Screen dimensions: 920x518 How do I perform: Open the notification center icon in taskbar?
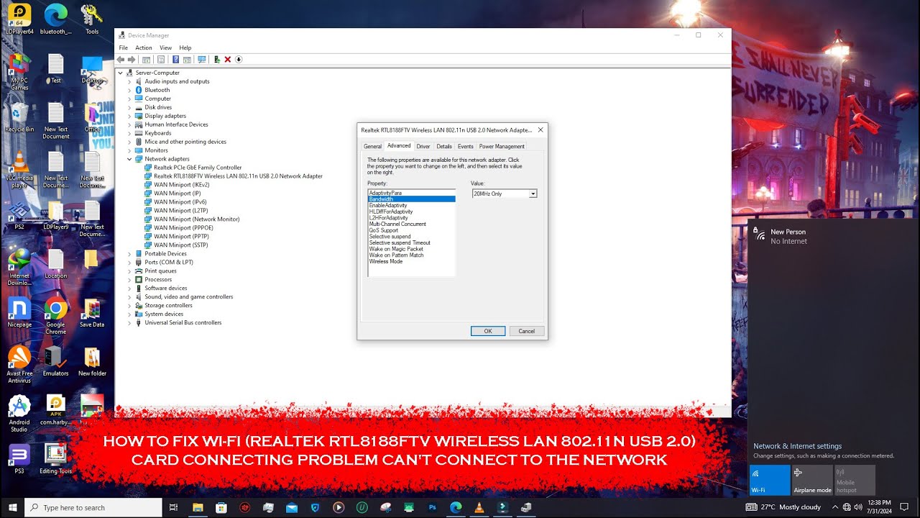(x=905, y=507)
